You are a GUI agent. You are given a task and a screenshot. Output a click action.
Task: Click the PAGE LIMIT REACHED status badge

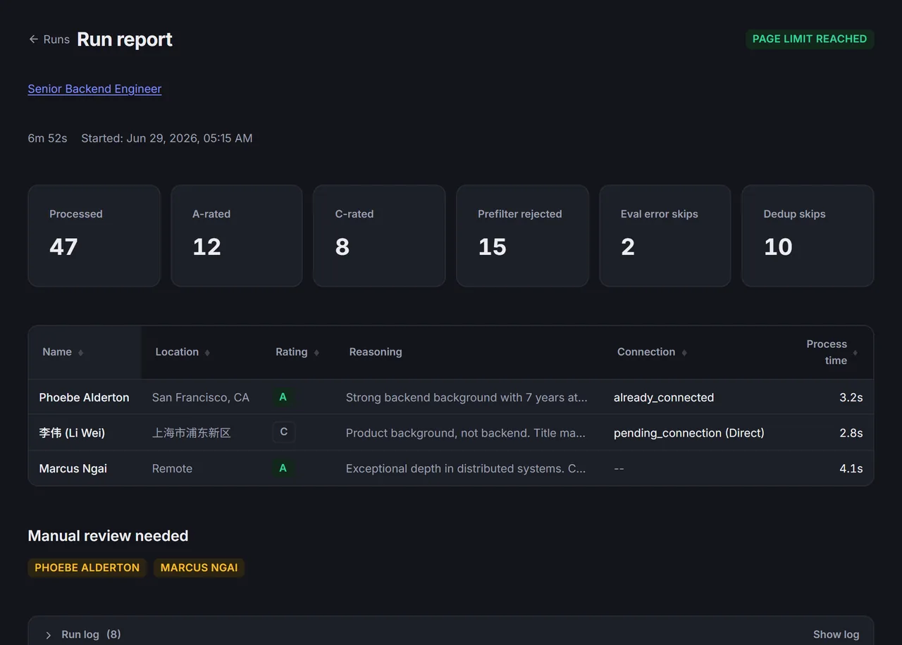coord(810,39)
